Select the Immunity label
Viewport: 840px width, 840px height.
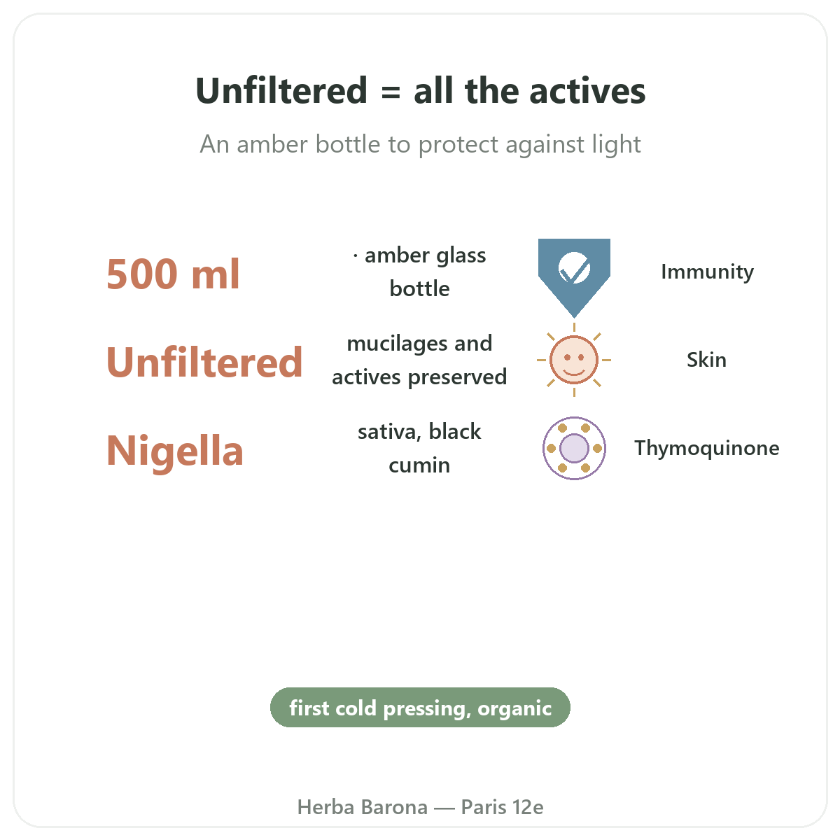pyautogui.click(x=707, y=272)
